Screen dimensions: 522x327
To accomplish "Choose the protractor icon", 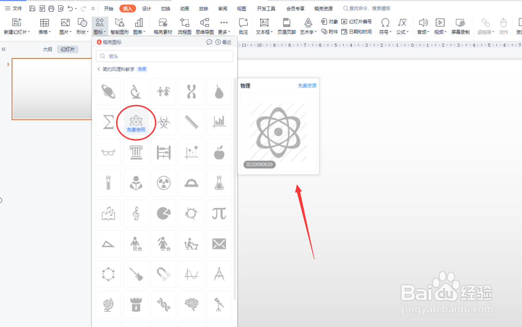I will click(191, 183).
